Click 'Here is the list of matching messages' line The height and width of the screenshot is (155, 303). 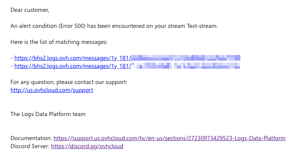coord(59,42)
